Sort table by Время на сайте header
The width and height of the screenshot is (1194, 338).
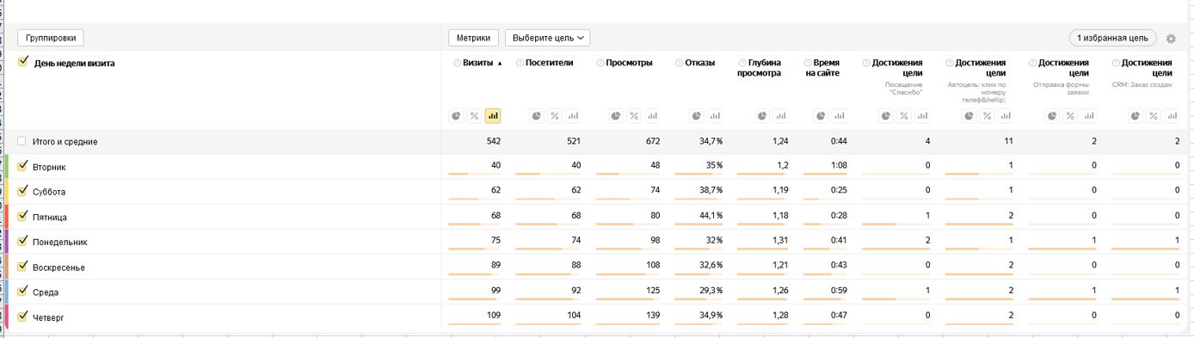tap(822, 68)
